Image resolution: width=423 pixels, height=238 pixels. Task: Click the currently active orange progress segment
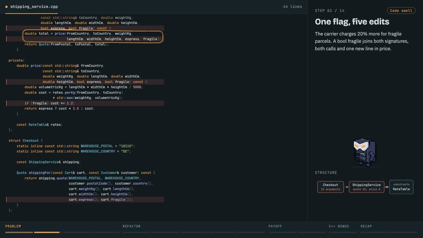(x=47, y=232)
